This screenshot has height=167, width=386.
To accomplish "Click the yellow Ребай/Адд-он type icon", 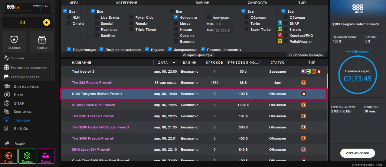I will point(280,41).
